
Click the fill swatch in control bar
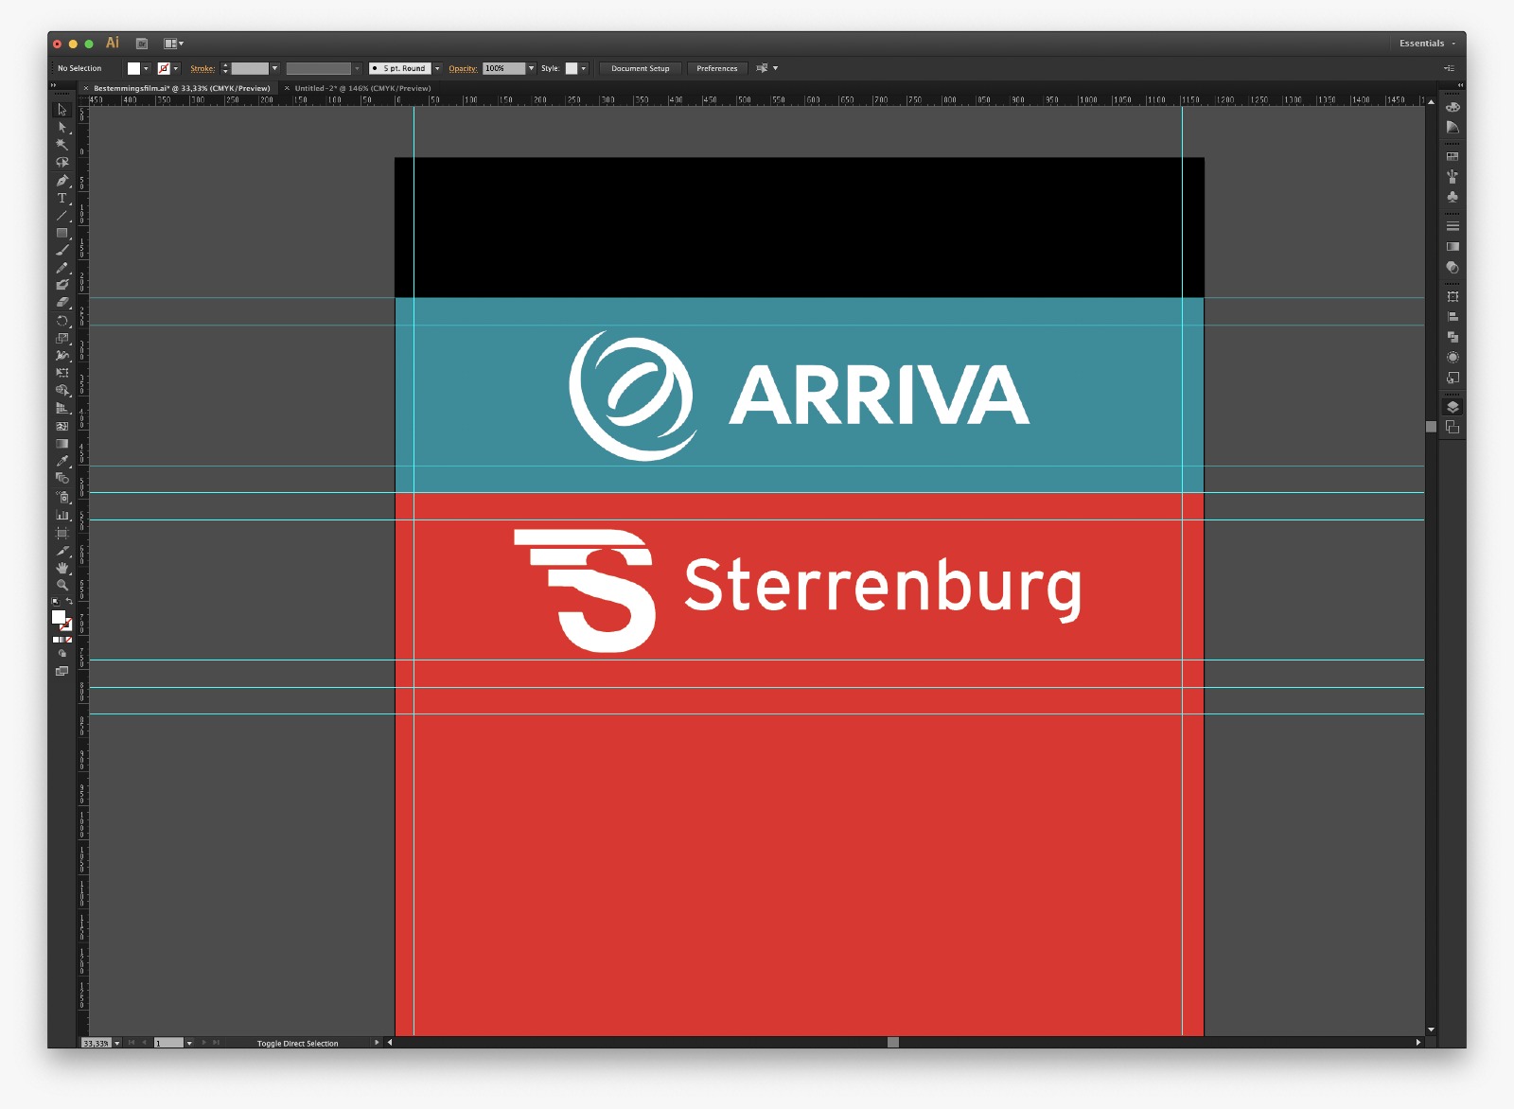(x=133, y=68)
